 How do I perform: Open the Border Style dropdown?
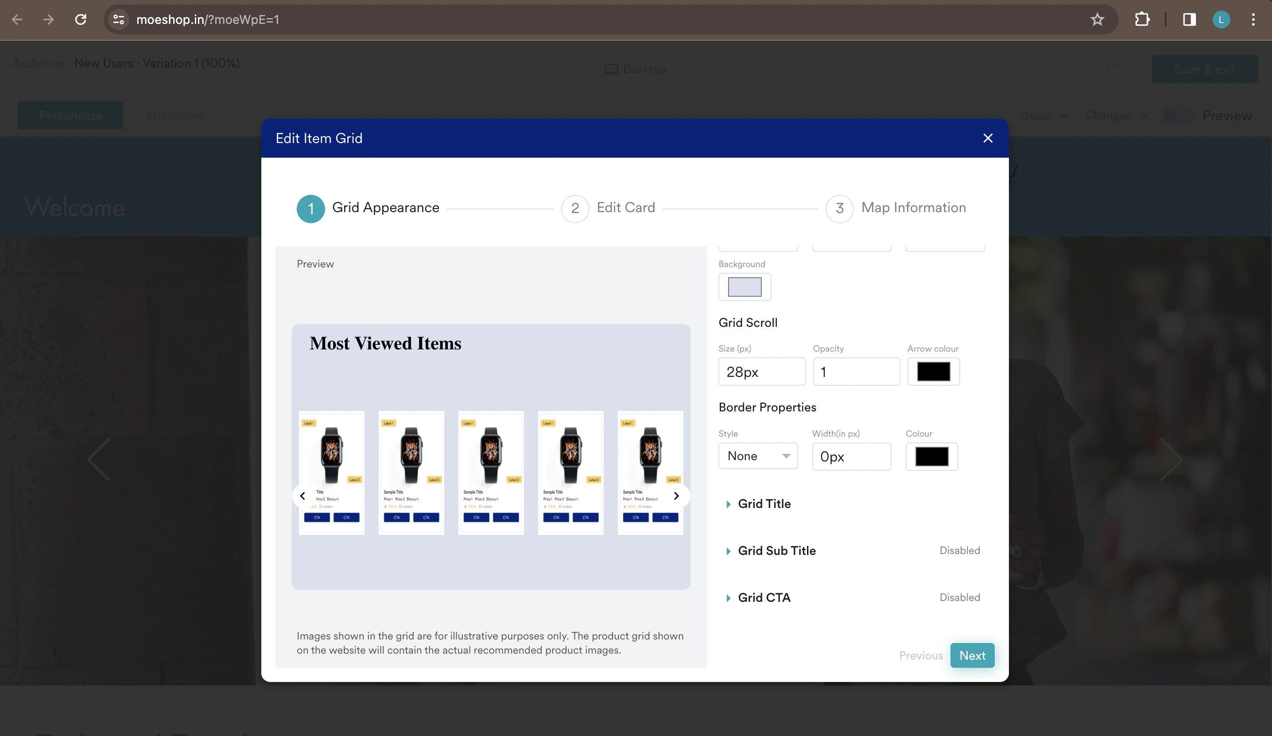pos(758,456)
